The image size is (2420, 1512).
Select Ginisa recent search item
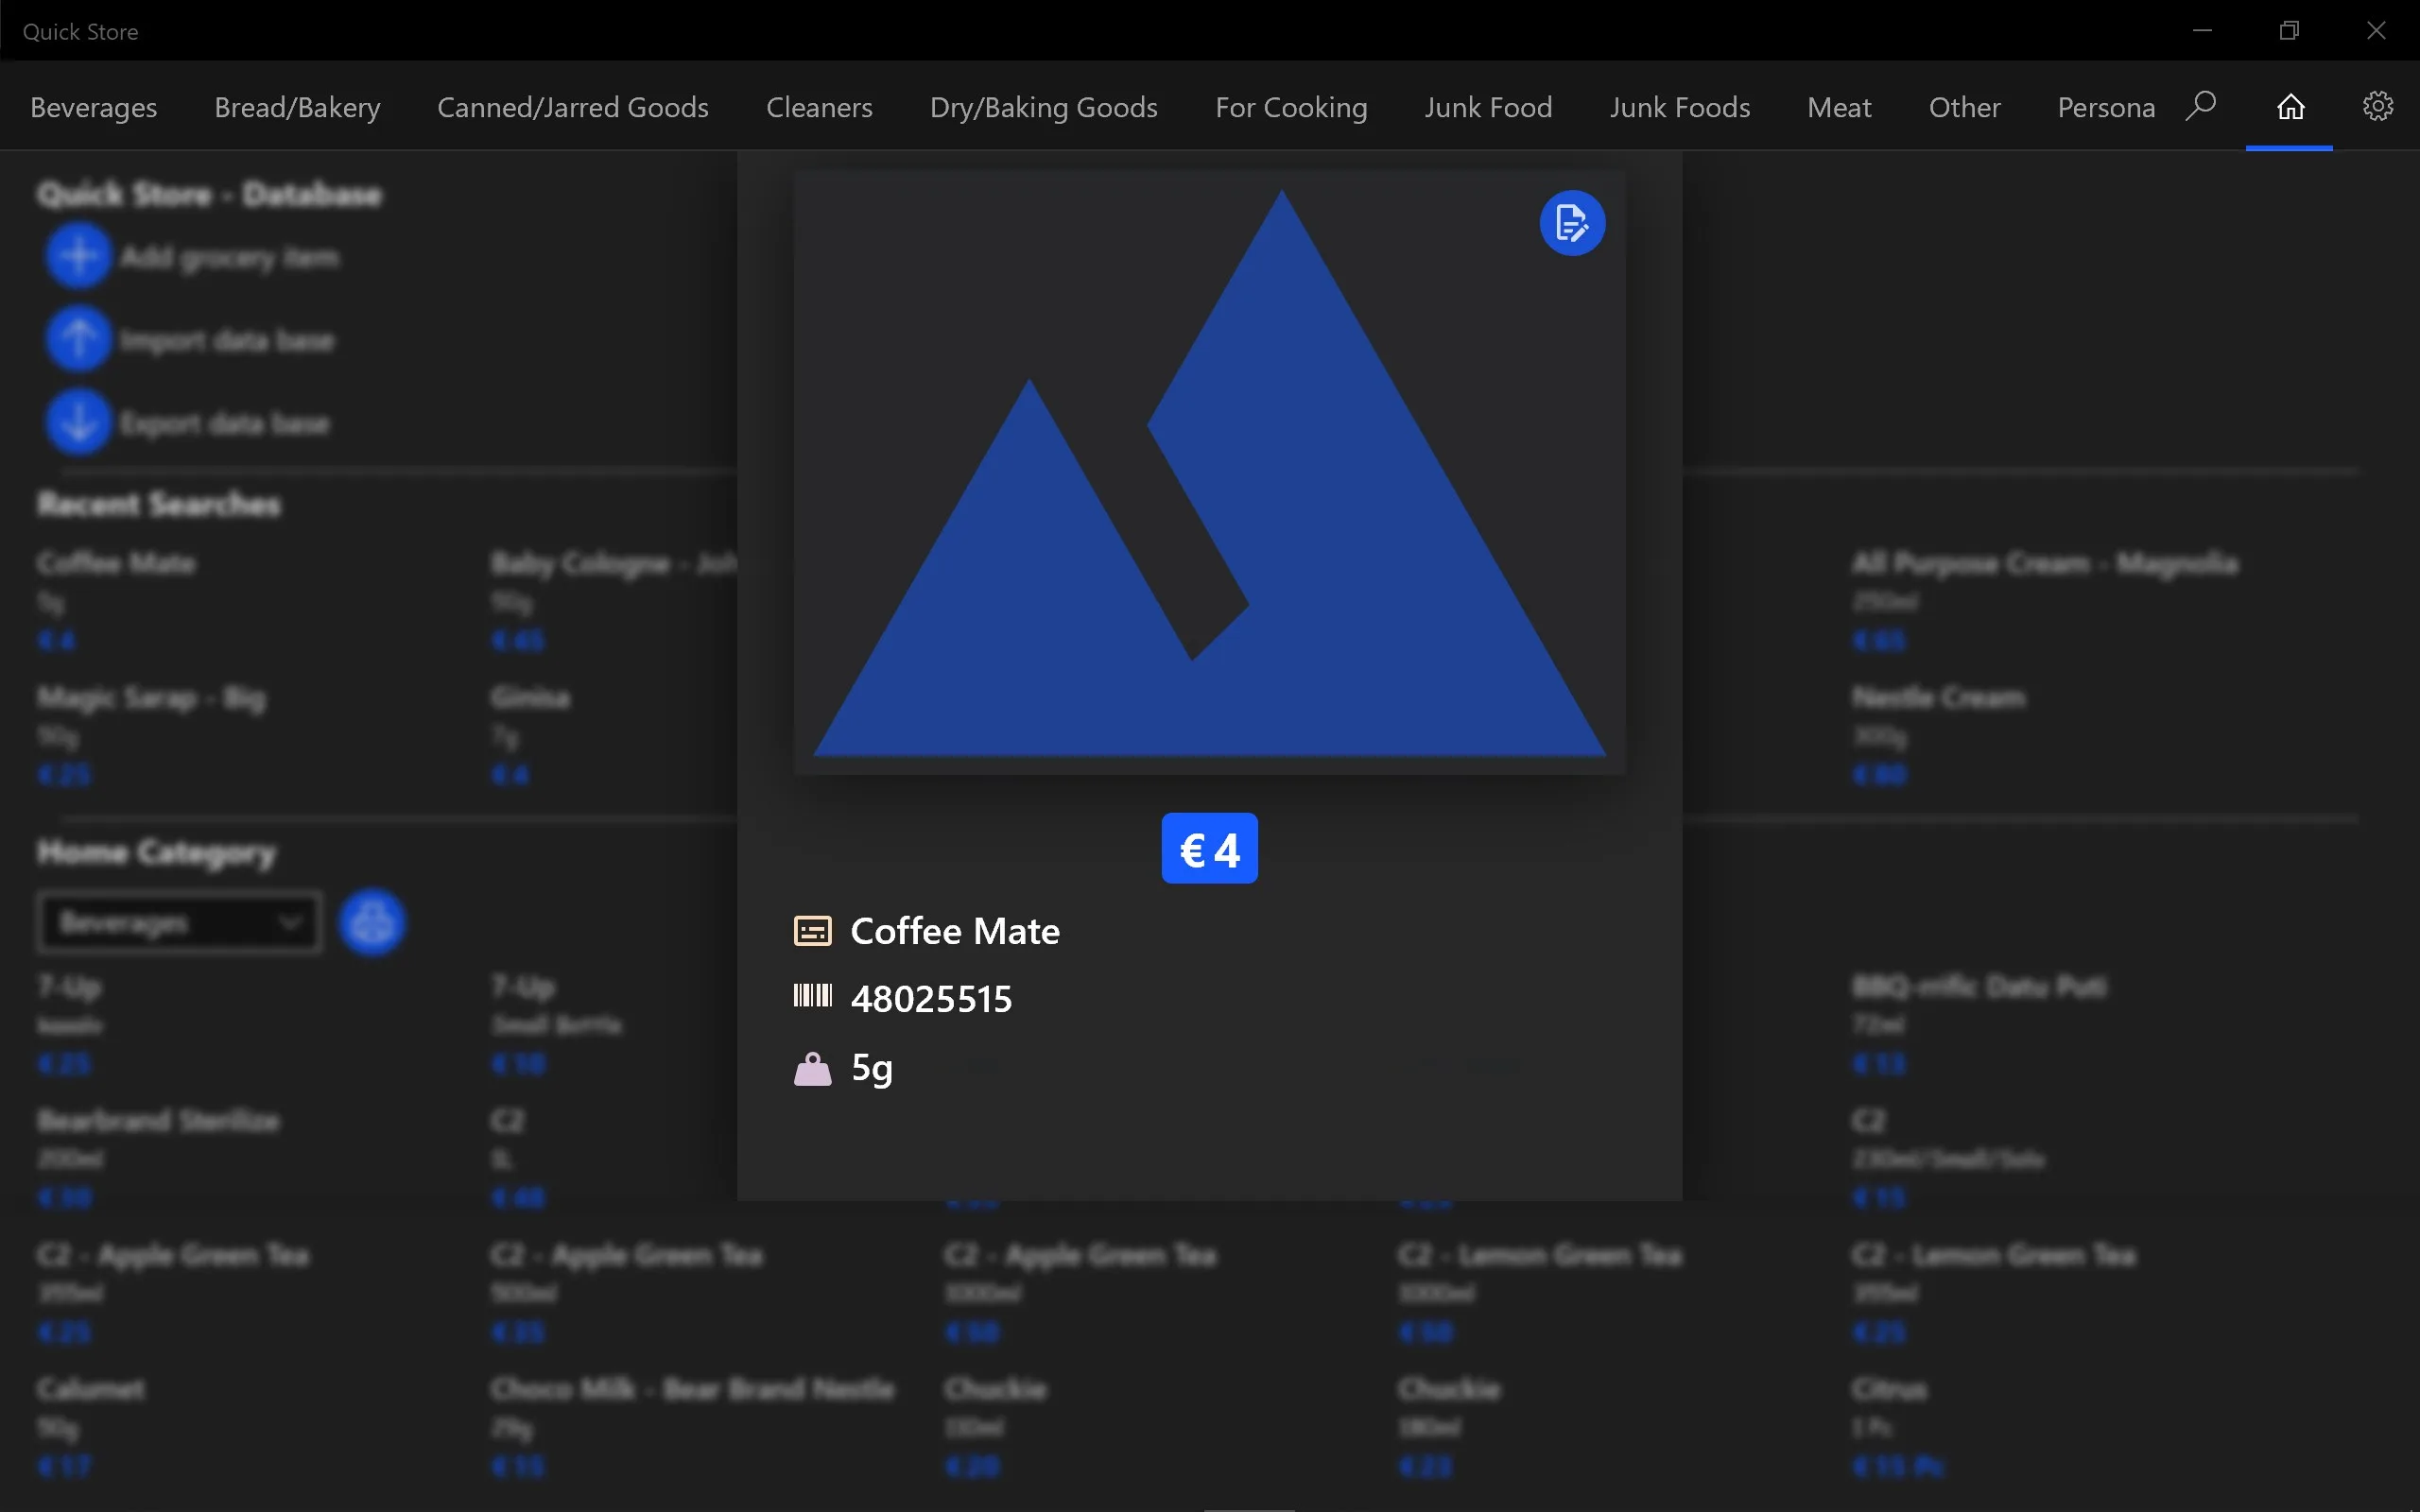(530, 734)
